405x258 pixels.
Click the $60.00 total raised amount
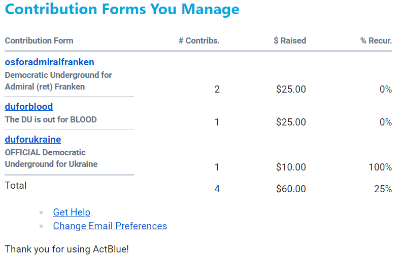(x=291, y=189)
